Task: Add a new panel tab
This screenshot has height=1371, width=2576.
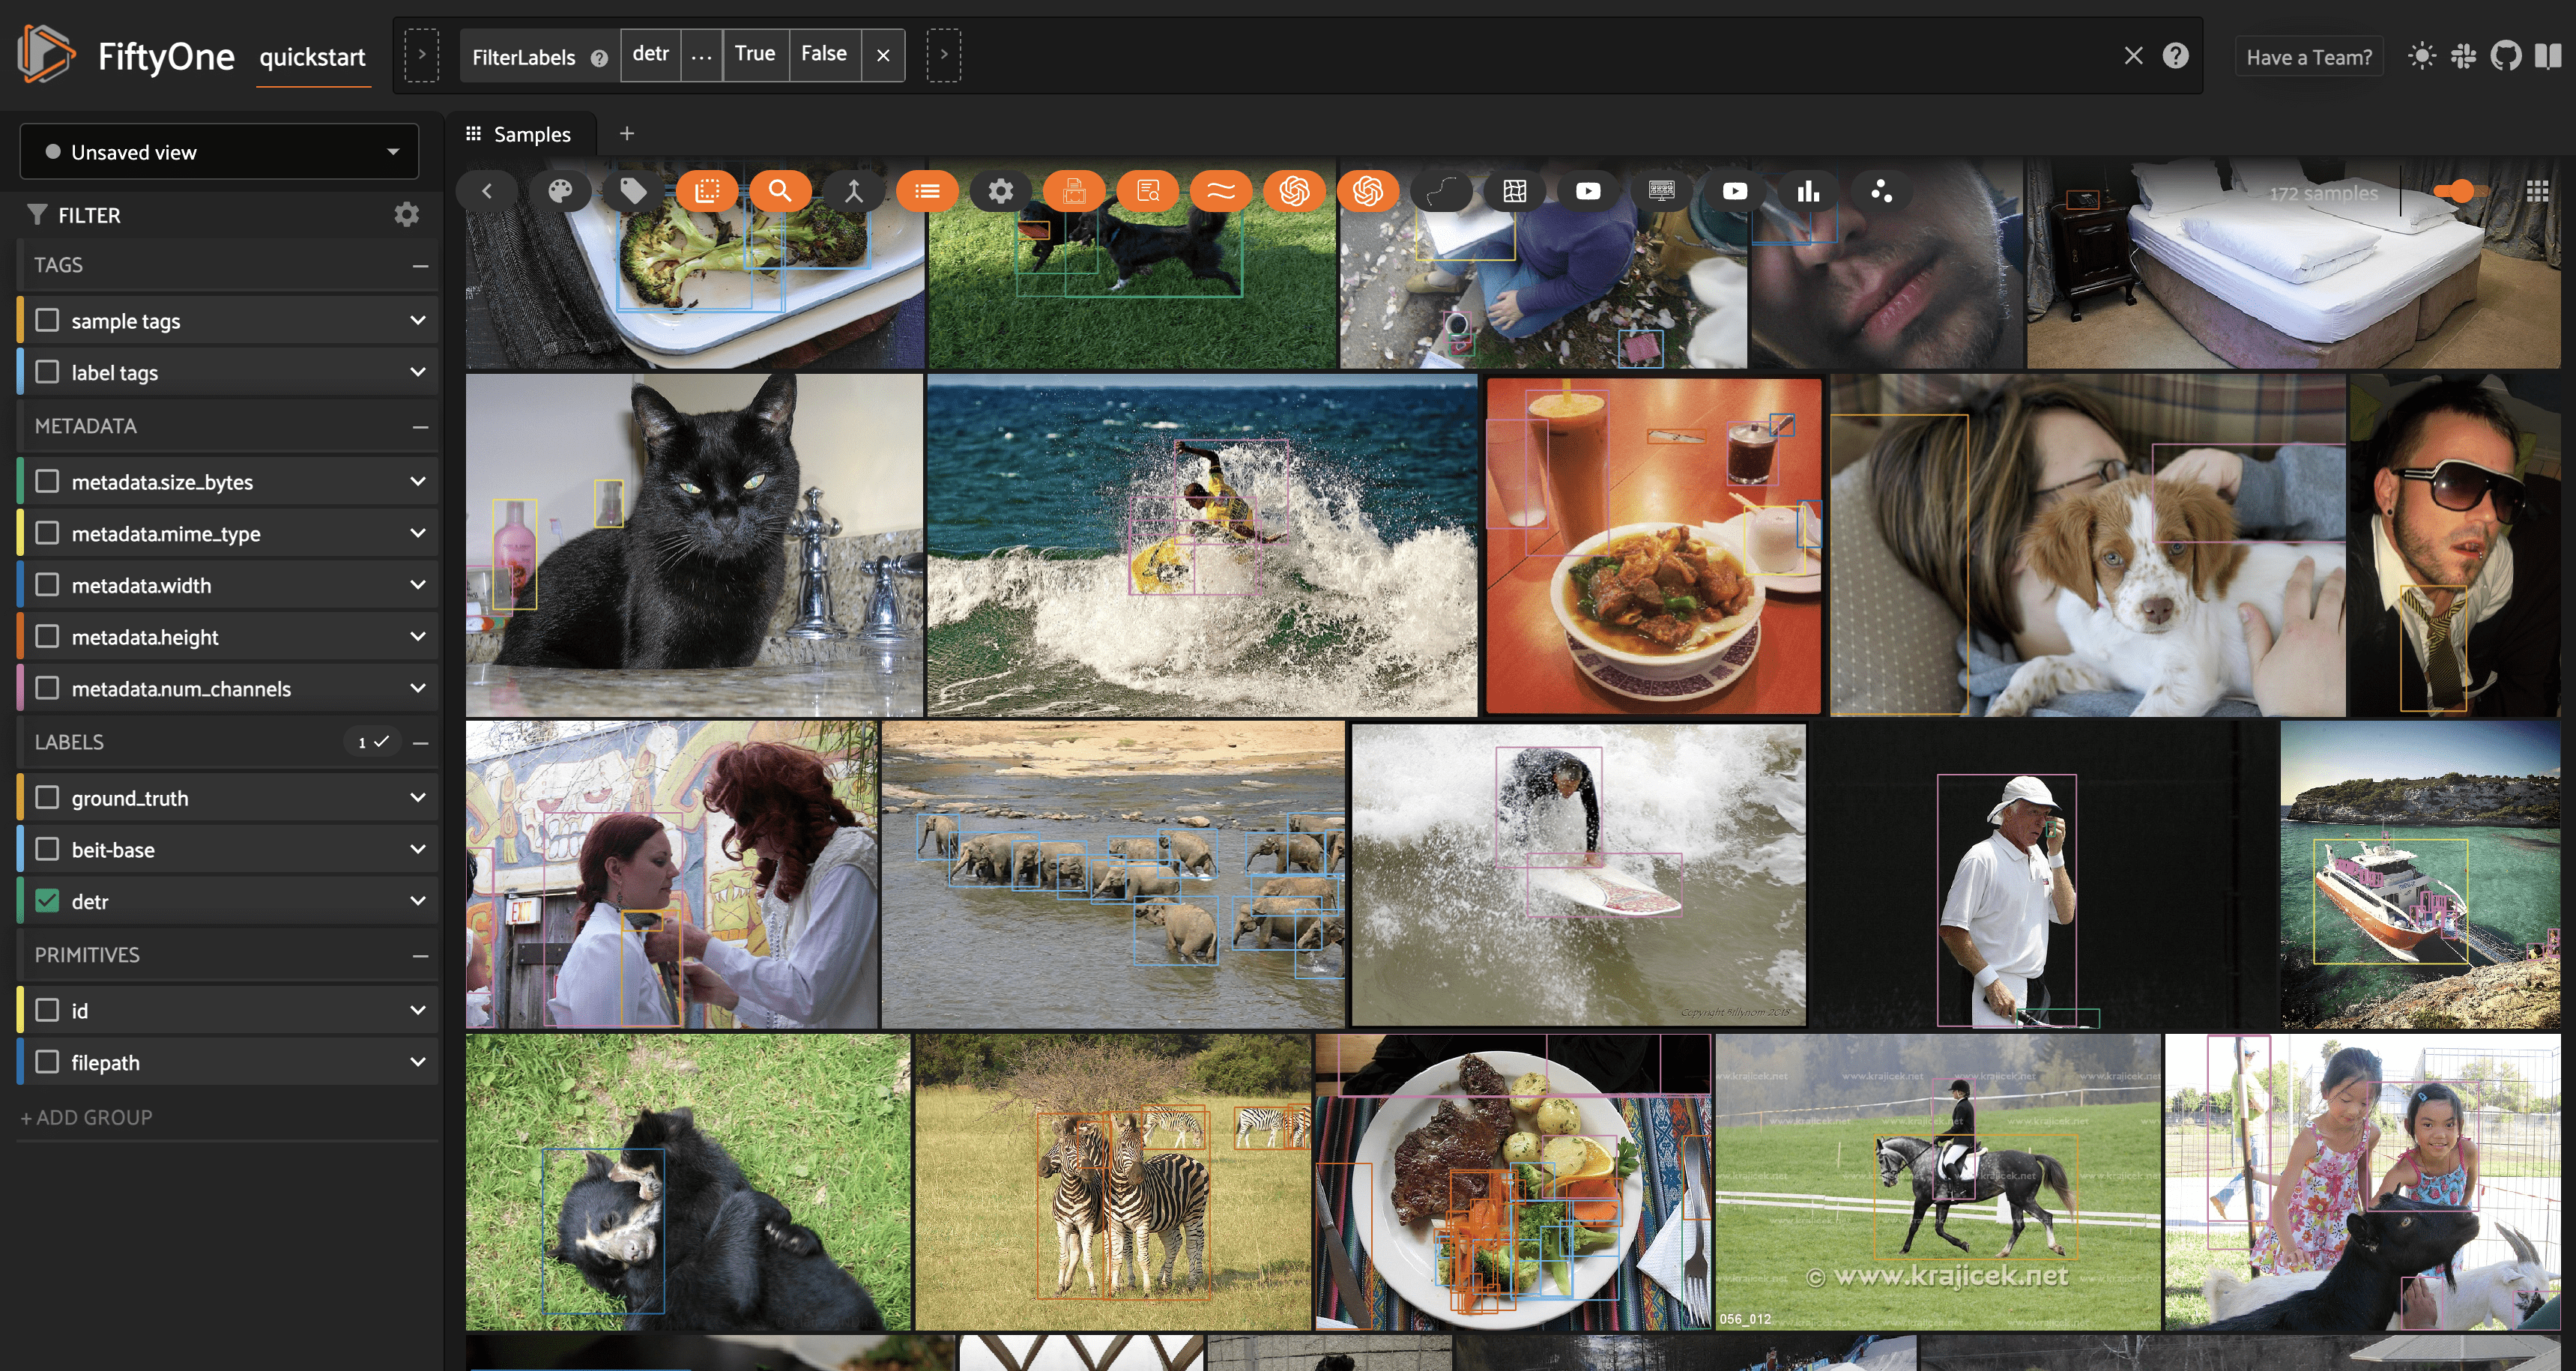Action: [627, 134]
